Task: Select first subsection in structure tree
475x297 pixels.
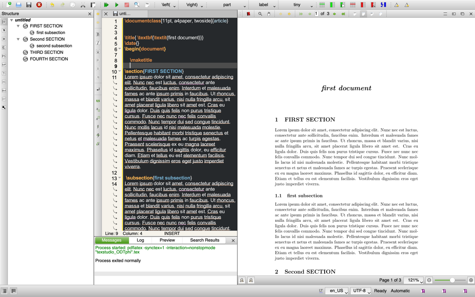Action: 51,32
